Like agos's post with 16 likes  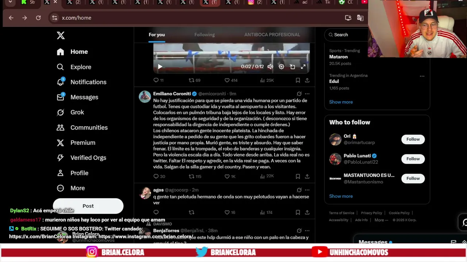(x=230, y=212)
